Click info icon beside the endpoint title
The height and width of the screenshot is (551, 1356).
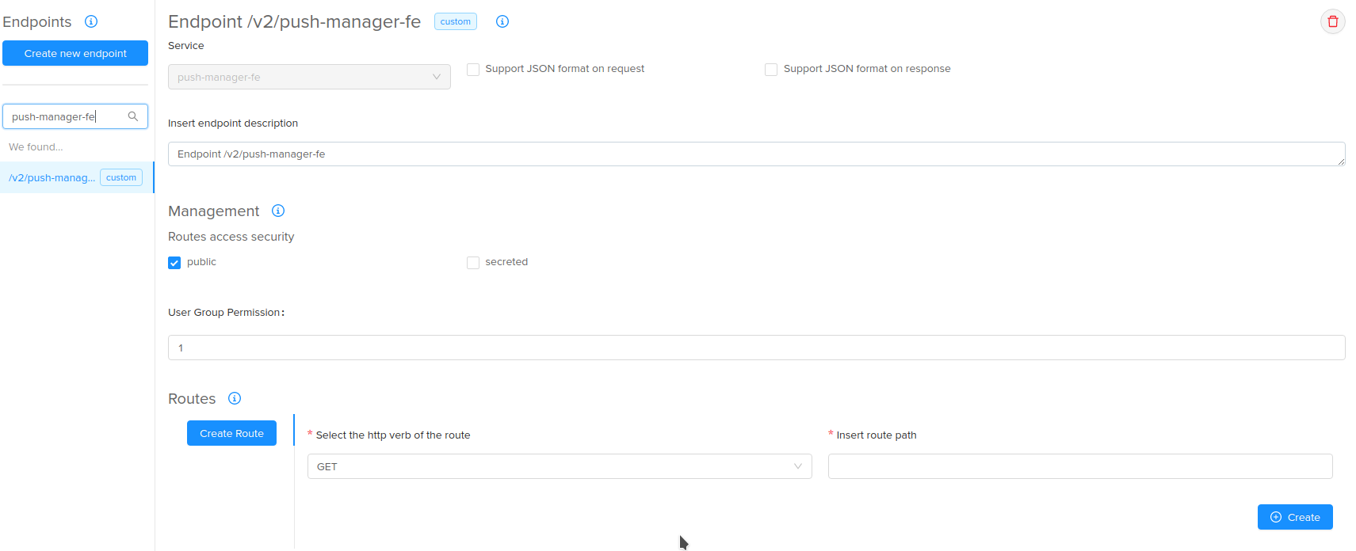coord(502,21)
